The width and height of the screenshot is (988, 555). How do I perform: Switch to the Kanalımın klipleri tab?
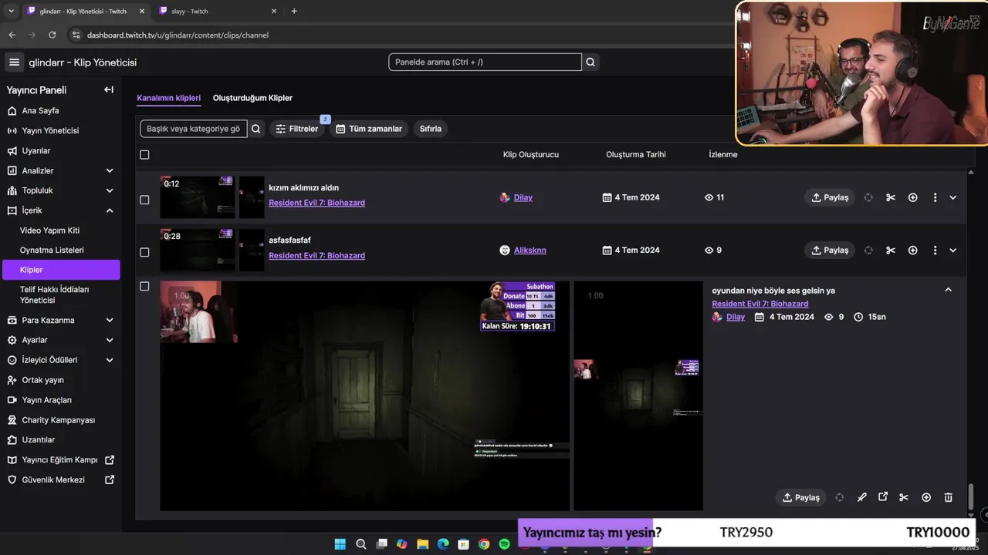[x=168, y=98]
